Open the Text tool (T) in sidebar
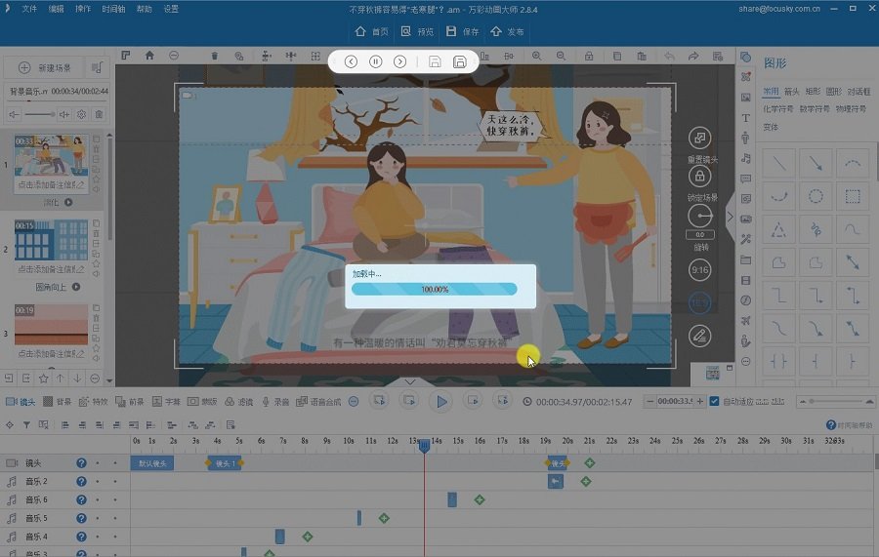This screenshot has width=879, height=557. coord(745,118)
